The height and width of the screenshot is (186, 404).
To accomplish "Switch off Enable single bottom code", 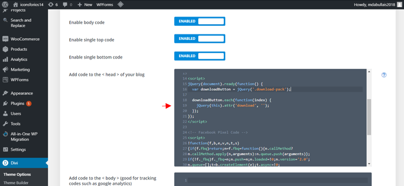I will click(x=199, y=56).
